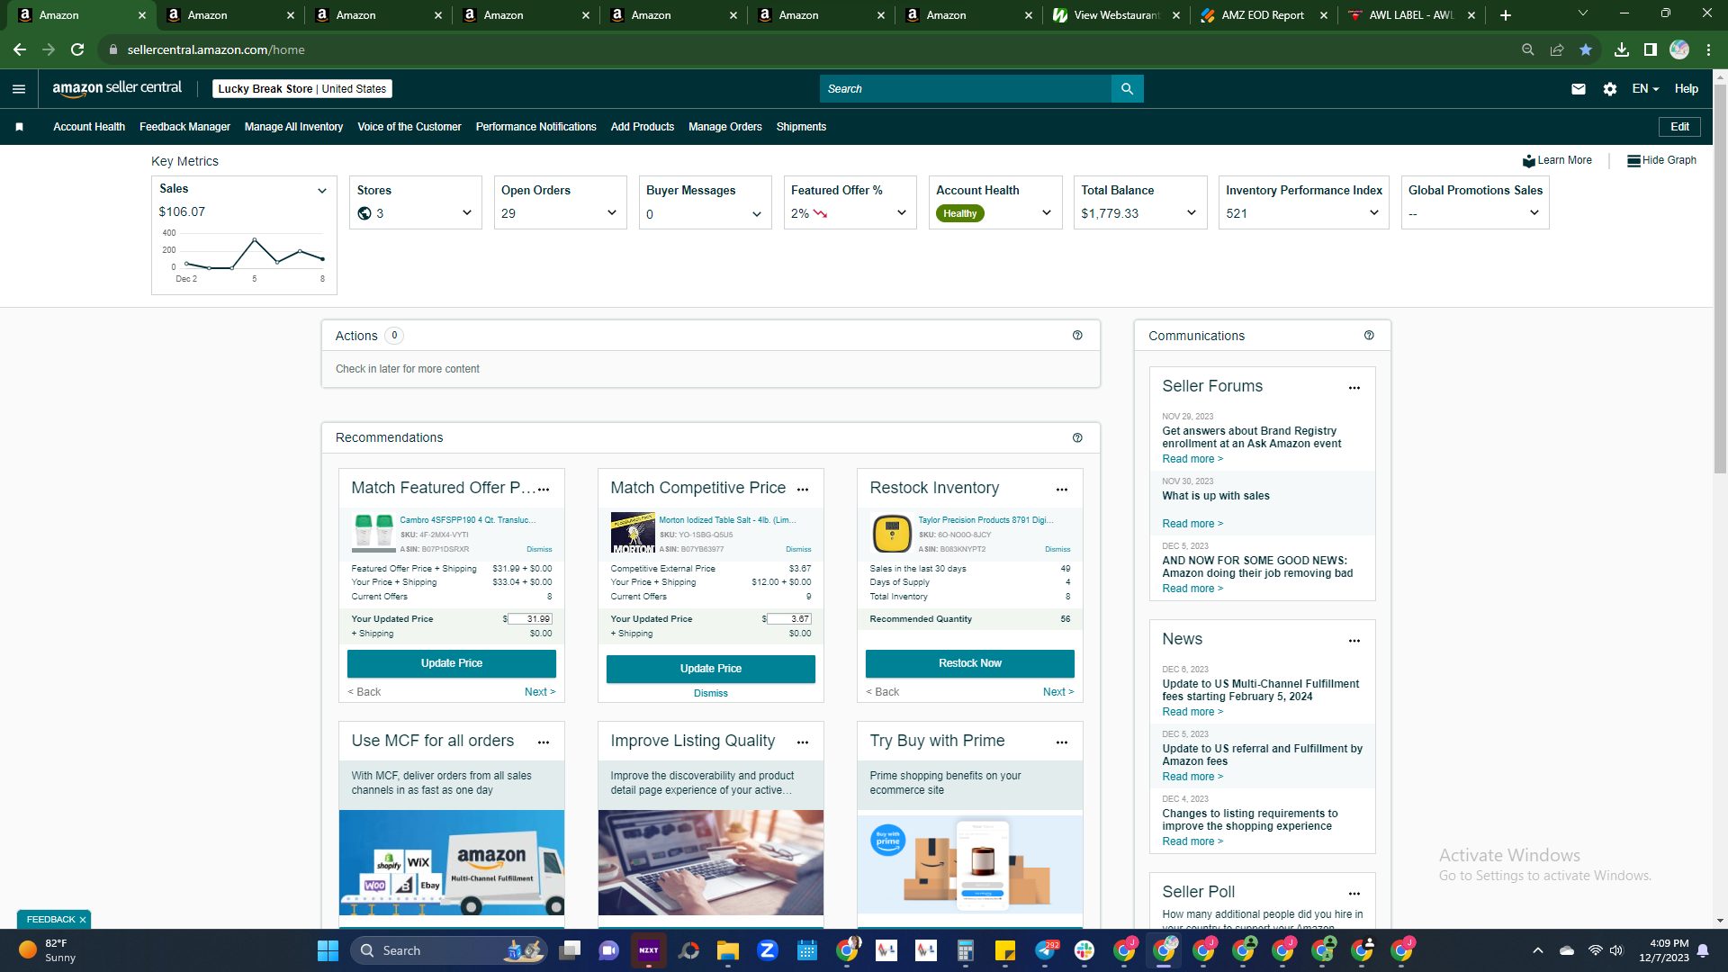This screenshot has width=1728, height=972.
Task: Open the Seller Central settings gear
Action: [x=1610, y=89]
